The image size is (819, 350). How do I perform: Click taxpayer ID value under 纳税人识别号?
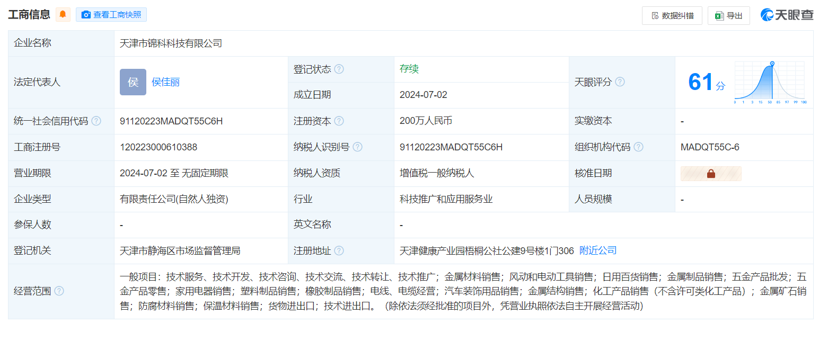coord(451,147)
